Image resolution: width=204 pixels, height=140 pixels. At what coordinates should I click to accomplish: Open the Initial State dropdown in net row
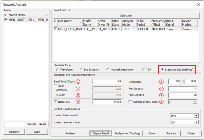(x=119, y=29)
